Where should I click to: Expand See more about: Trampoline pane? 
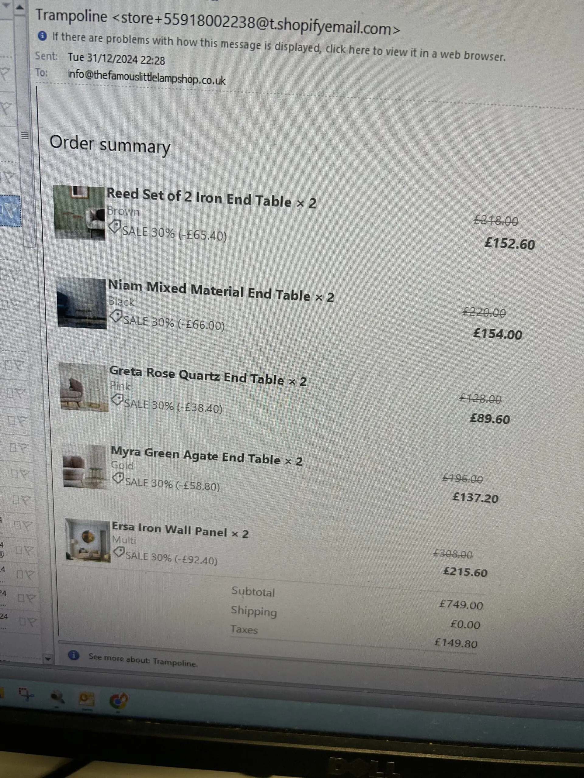pos(143,660)
